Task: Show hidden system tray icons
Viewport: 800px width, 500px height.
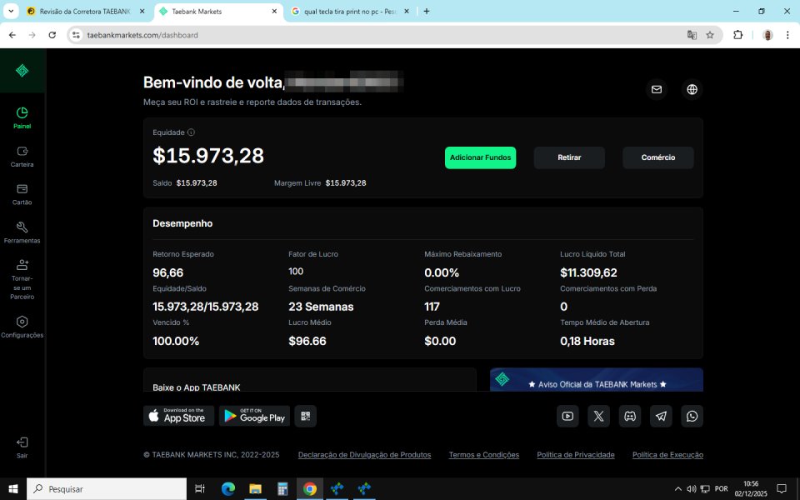Action: 678,489
